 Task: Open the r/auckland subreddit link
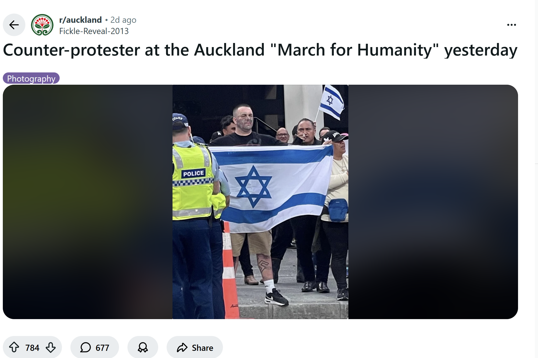click(x=80, y=20)
